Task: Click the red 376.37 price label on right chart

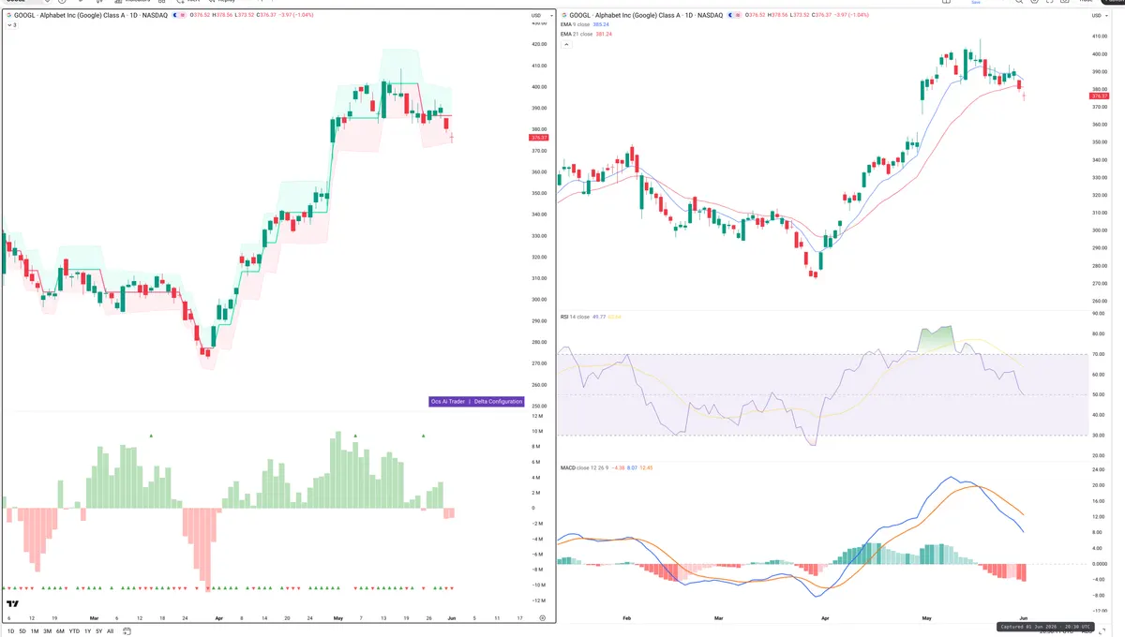Action: (x=1100, y=96)
